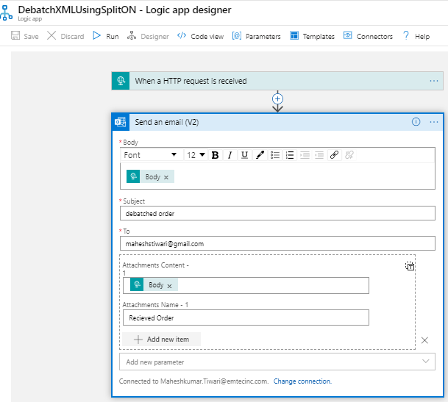Click the Change connection link
The height and width of the screenshot is (402, 448).
(x=302, y=381)
